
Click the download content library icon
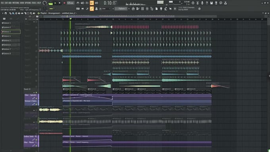(x=226, y=3)
